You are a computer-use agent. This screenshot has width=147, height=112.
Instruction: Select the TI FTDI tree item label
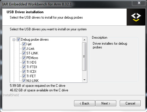(x=32, y=67)
